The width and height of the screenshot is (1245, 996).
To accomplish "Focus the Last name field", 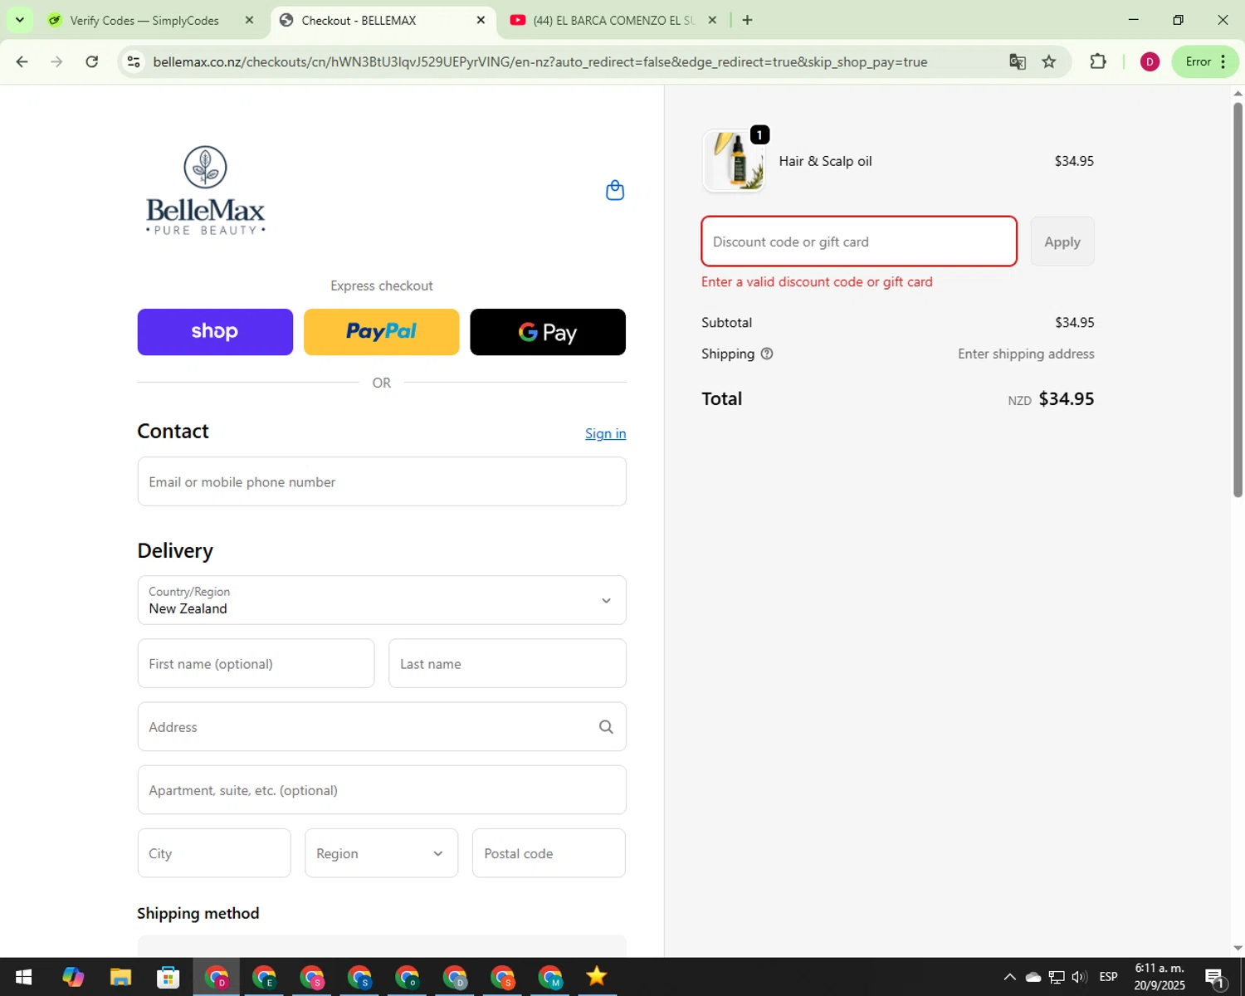I will point(507,663).
